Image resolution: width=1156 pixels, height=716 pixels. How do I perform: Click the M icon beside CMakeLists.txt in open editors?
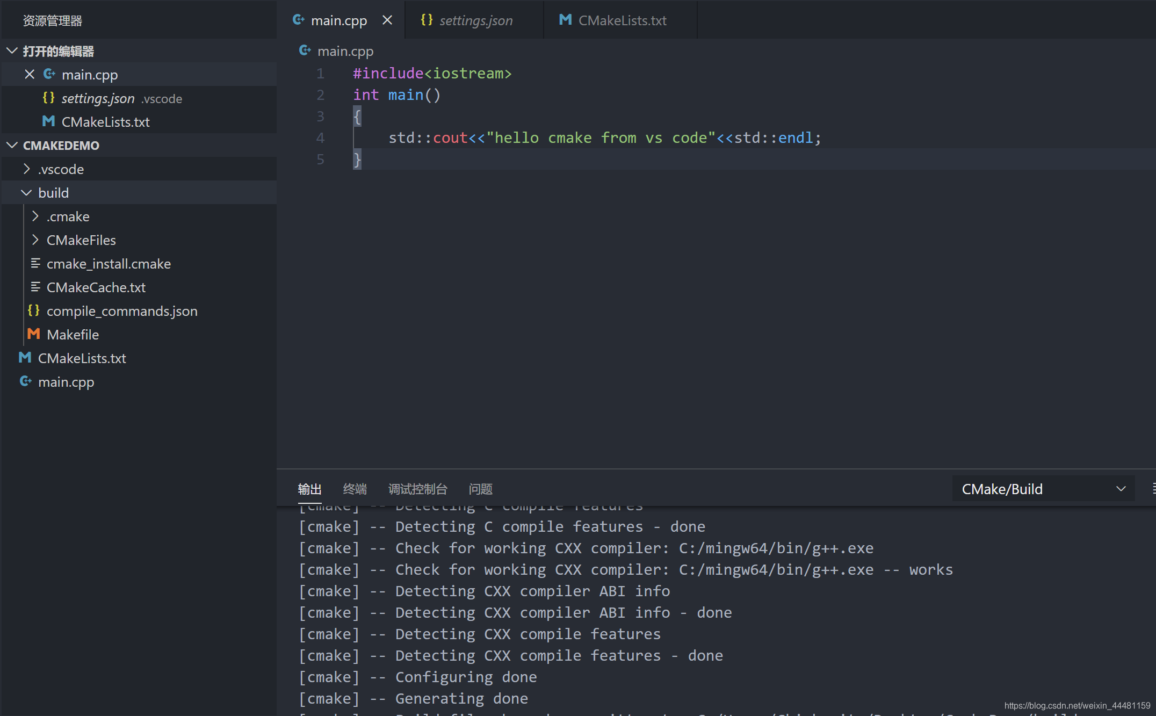pyautogui.click(x=48, y=121)
